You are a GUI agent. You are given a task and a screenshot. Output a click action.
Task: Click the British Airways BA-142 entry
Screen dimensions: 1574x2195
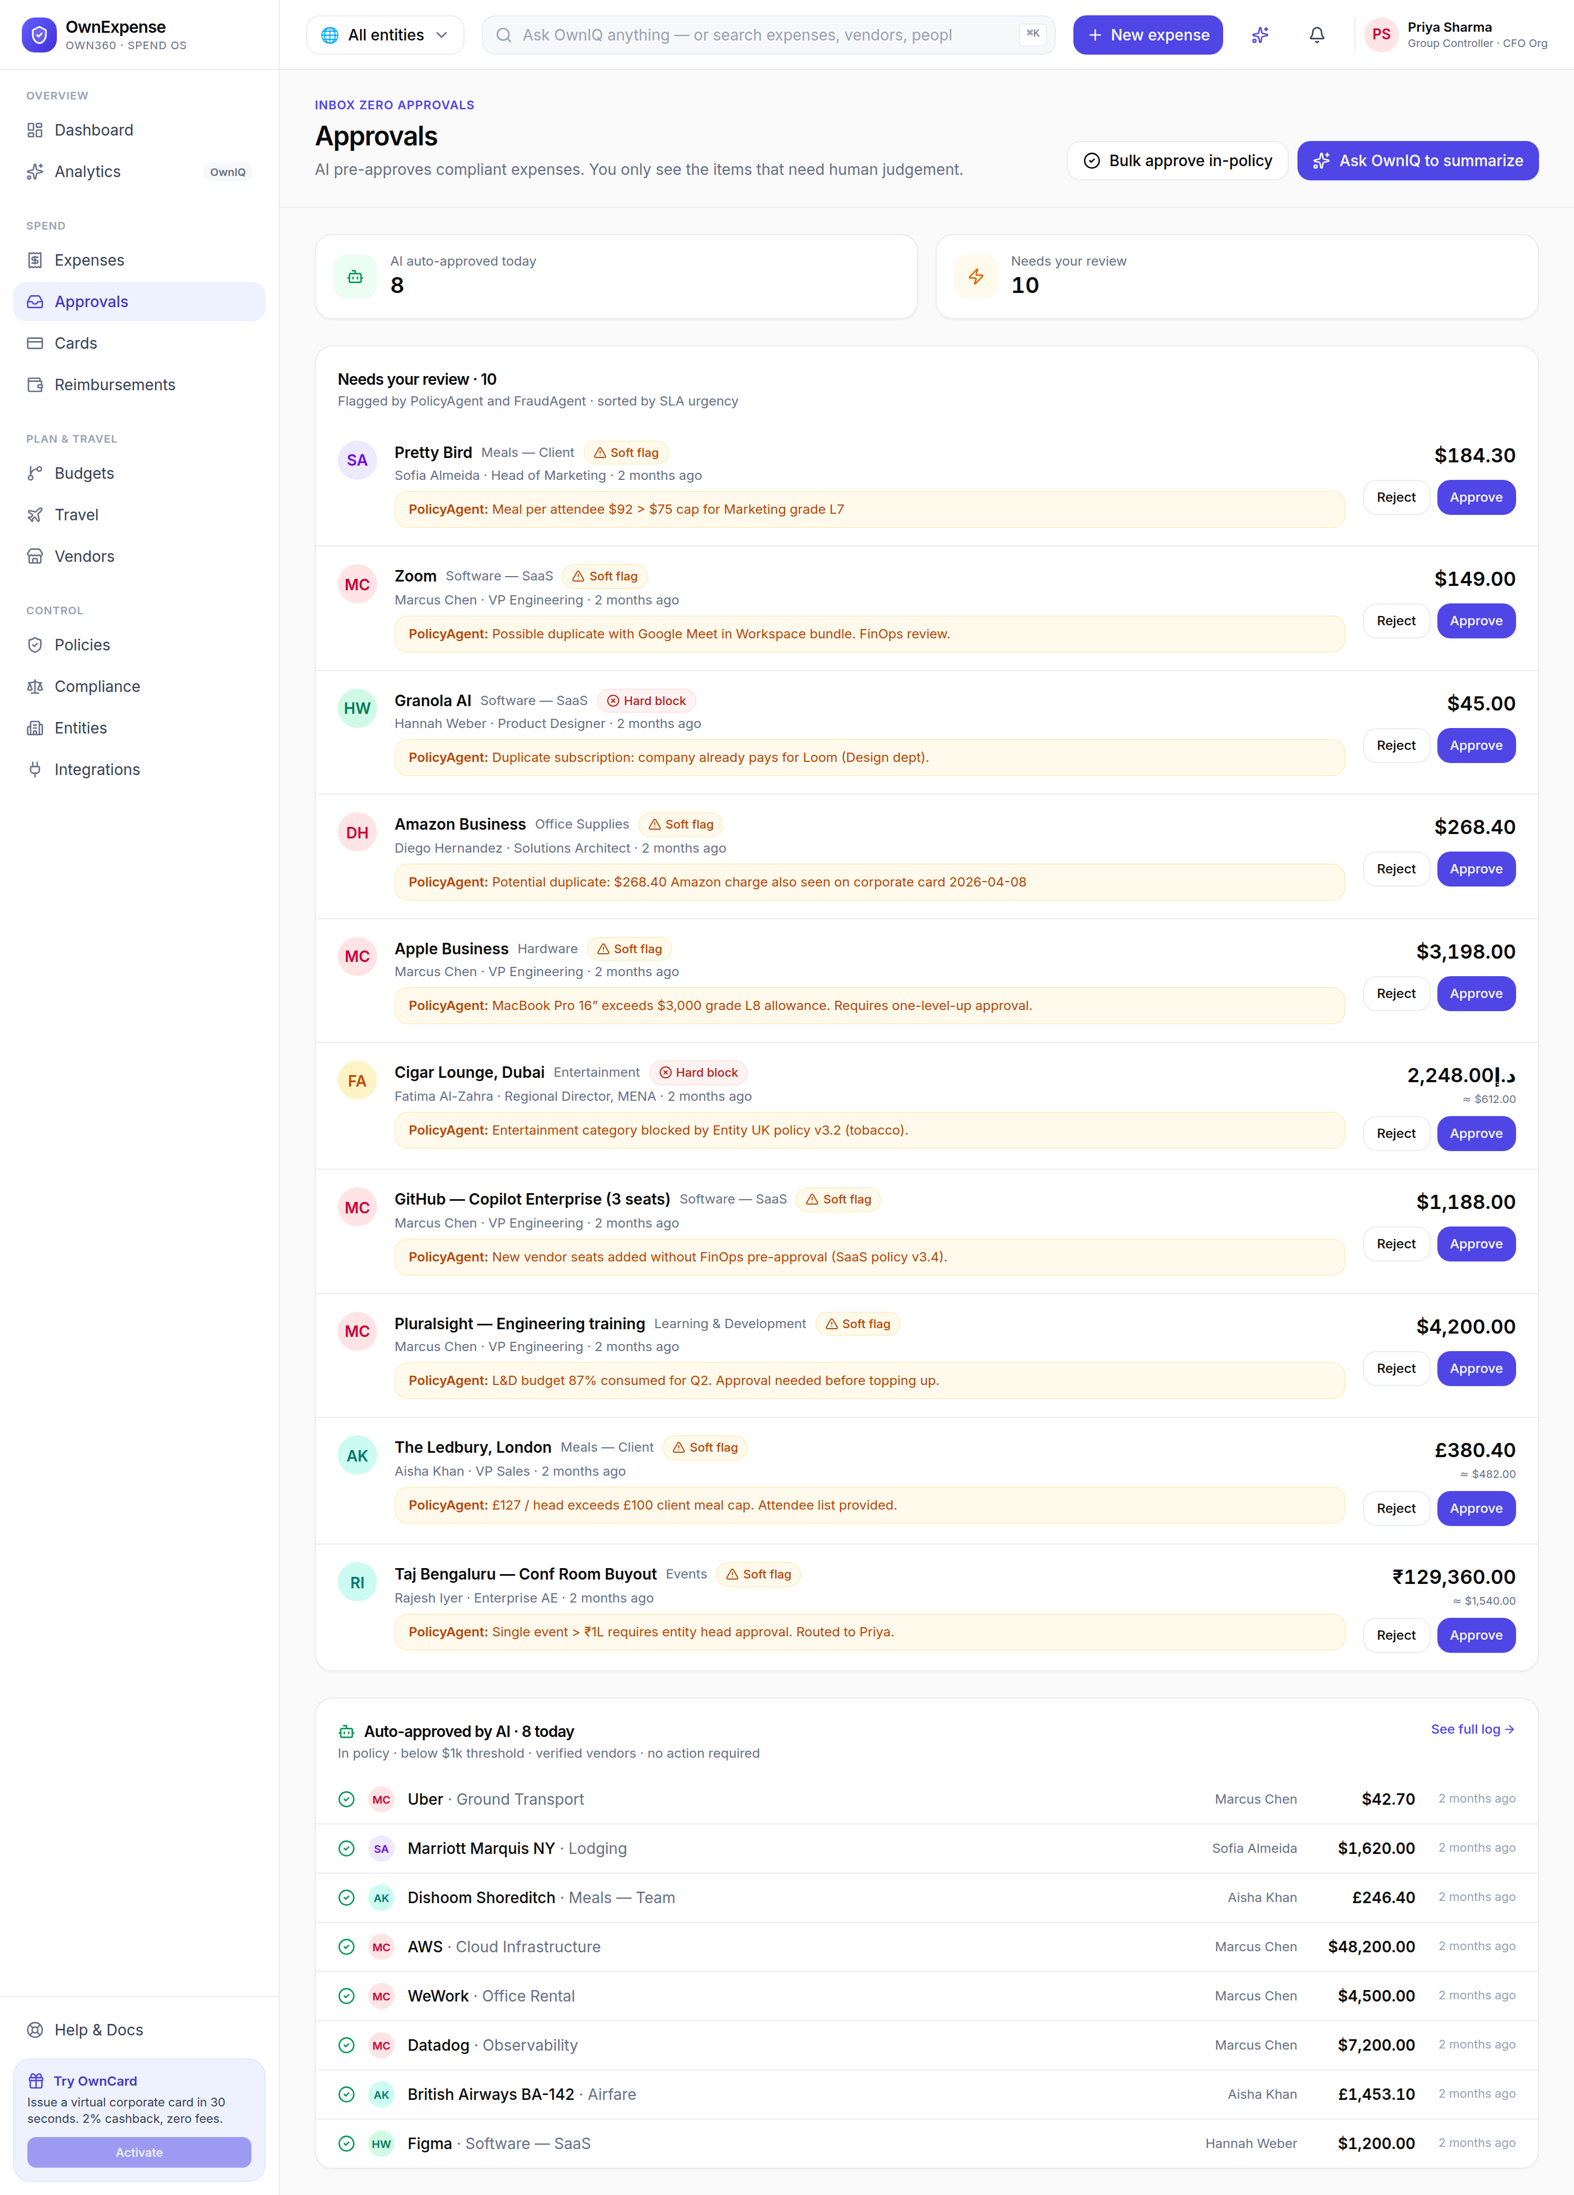(522, 2094)
